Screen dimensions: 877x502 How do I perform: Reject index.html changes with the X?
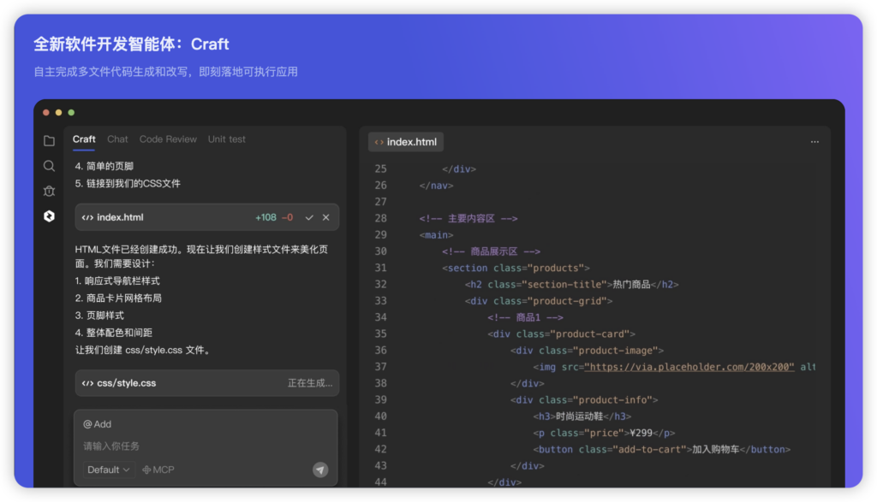(326, 217)
